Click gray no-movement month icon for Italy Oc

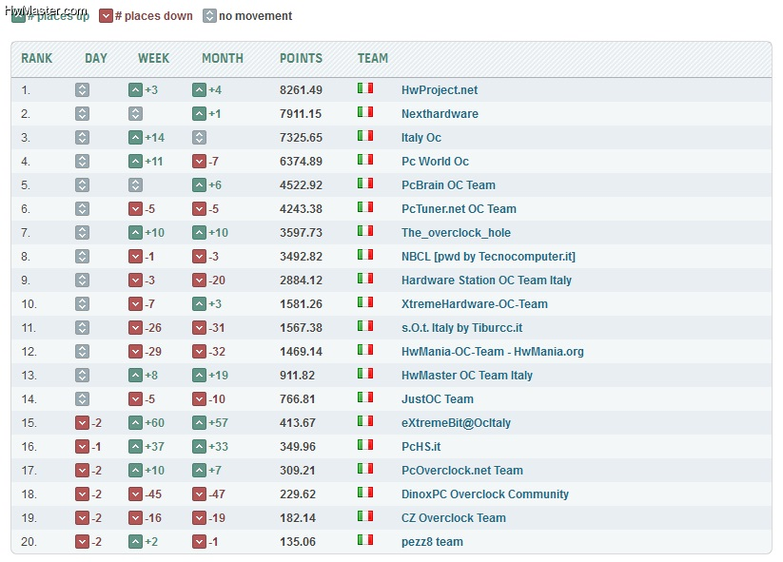(199, 137)
